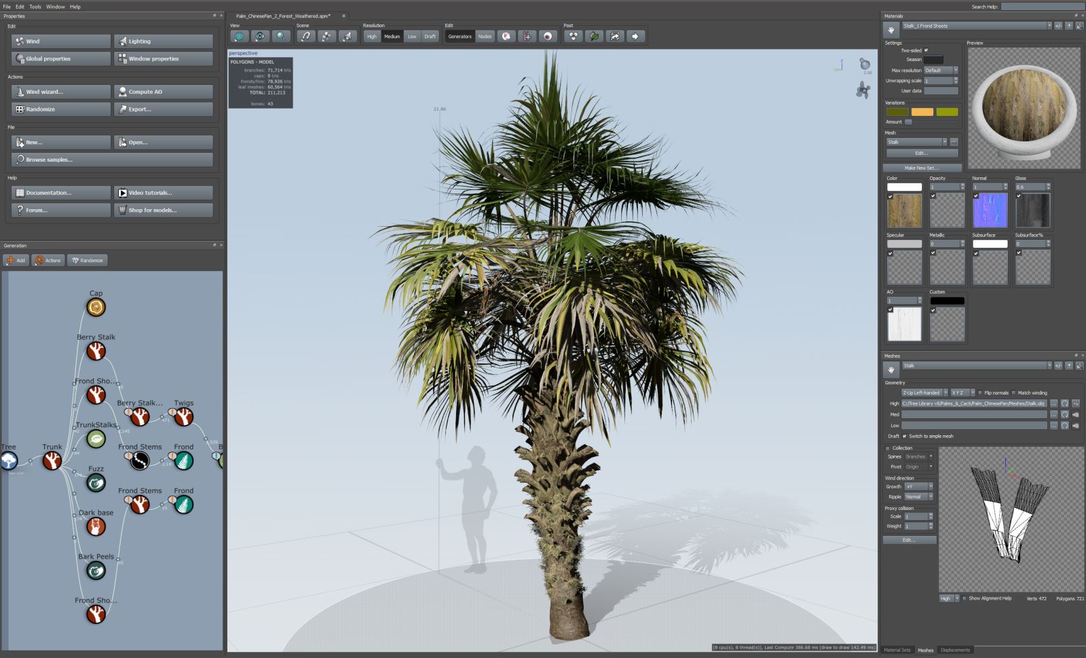Select the Palm_ChineseFan_2_Forest_Weathered.spm tab
This screenshot has height=658, width=1086.
(283, 16)
